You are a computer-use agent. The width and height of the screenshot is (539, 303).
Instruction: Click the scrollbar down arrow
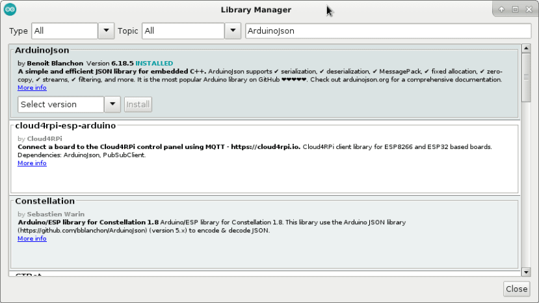pyautogui.click(x=526, y=272)
